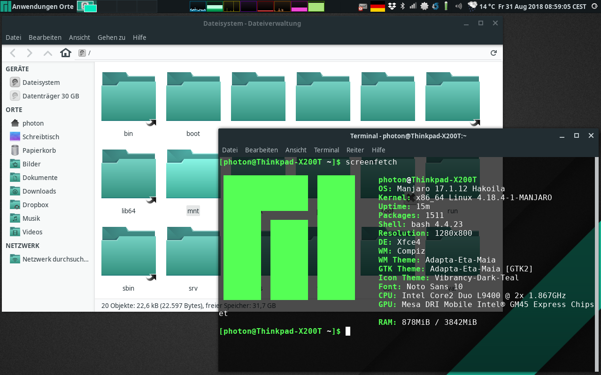Open Ansicht menu in the Terminal window
The image size is (601, 375).
tap(296, 150)
